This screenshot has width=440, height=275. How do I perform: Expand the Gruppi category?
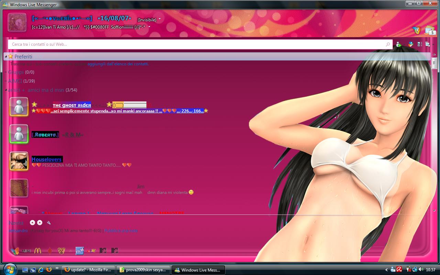pyautogui.click(x=15, y=72)
